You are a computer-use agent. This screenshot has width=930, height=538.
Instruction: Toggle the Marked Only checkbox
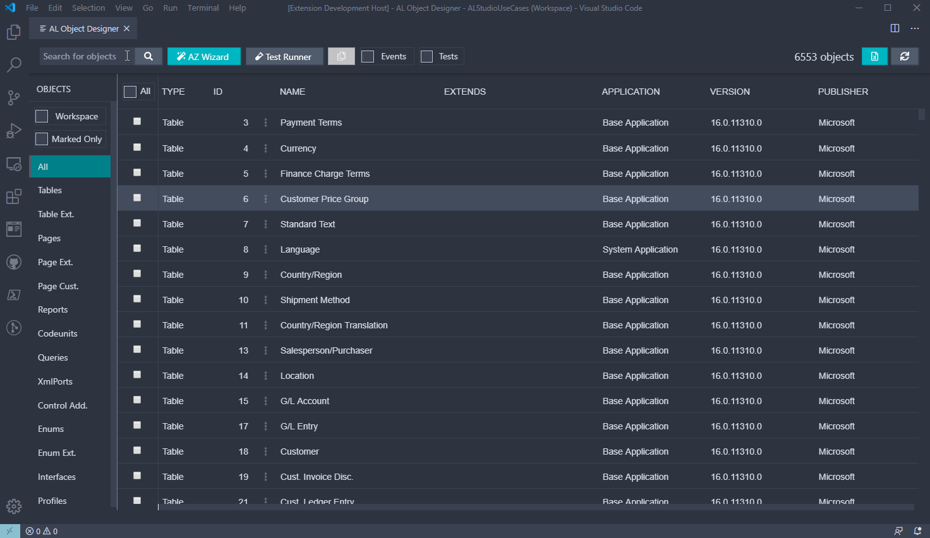pyautogui.click(x=42, y=139)
